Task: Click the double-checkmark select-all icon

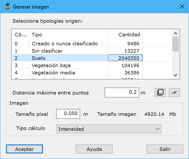Action: tap(174, 93)
